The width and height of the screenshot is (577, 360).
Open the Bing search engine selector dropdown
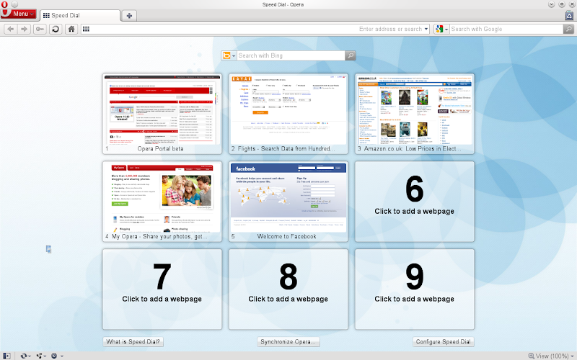coord(229,55)
